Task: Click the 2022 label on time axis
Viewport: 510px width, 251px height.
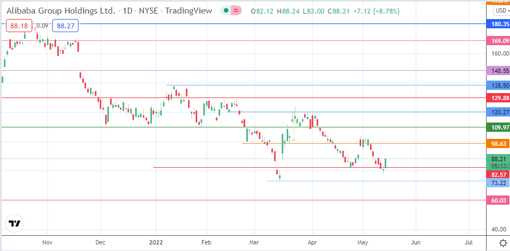Action: point(156,242)
